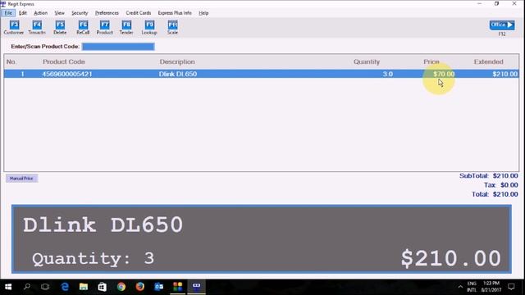The height and width of the screenshot is (295, 525).
Task: Click the Quantity column header
Action: click(x=367, y=62)
